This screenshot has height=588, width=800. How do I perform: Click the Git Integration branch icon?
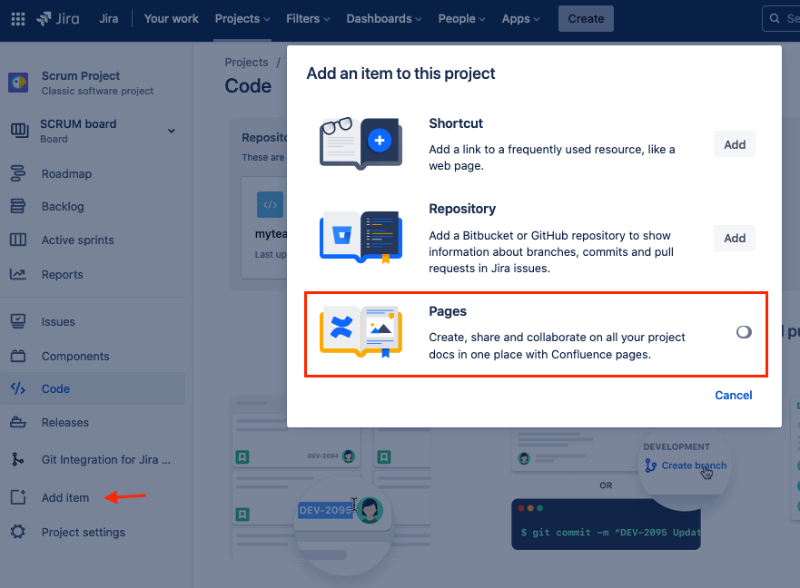[x=18, y=459]
